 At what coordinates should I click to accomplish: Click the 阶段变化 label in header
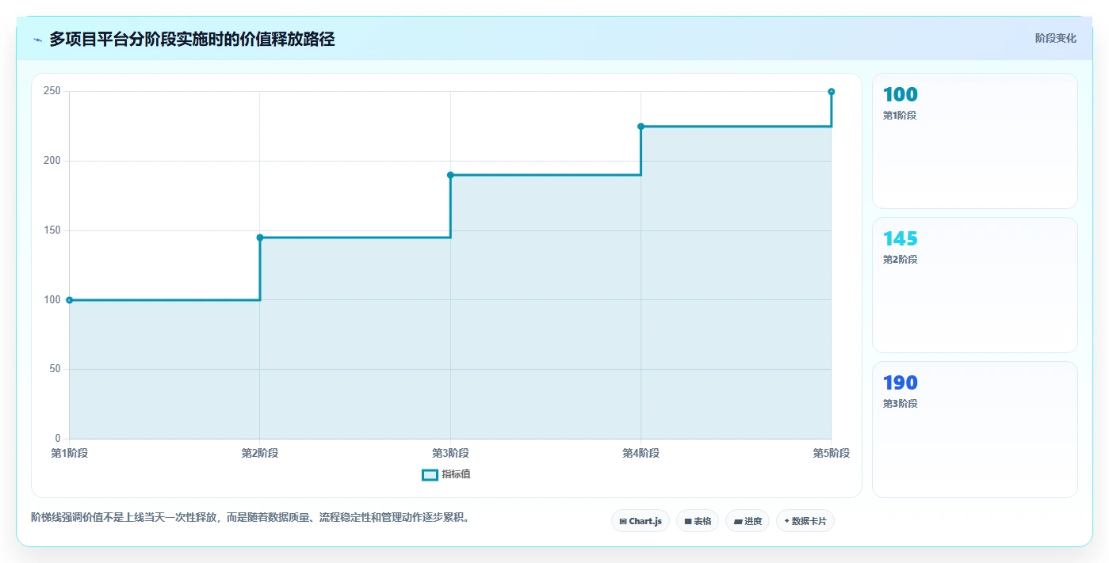coord(1055,38)
